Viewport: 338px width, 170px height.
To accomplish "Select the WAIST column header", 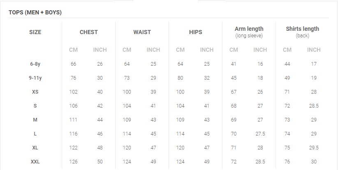I will (142, 32).
